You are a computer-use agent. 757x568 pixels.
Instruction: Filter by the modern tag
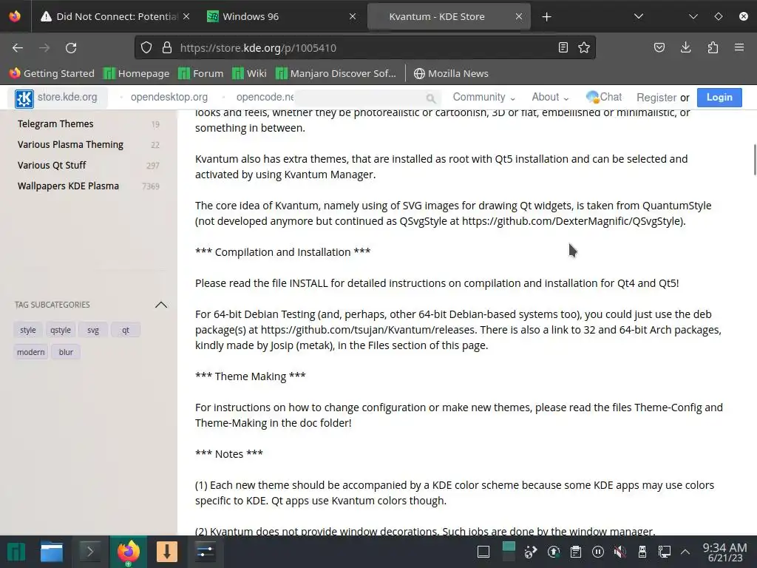pyautogui.click(x=31, y=352)
